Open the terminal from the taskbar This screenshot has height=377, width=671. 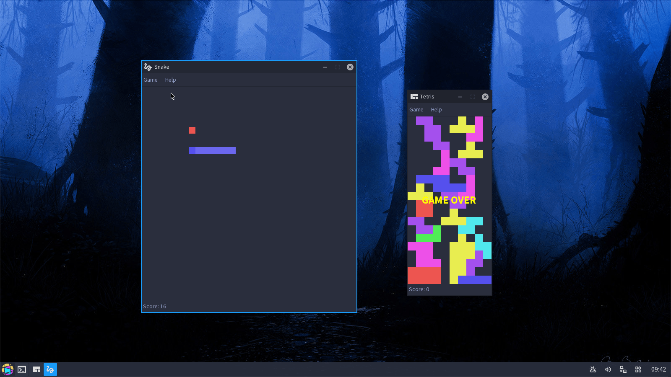pyautogui.click(x=22, y=369)
